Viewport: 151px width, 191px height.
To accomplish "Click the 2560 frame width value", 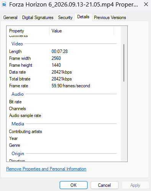I will click(56, 58).
